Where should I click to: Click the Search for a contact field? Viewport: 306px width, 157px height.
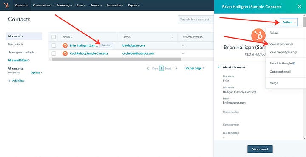[x=196, y=20]
